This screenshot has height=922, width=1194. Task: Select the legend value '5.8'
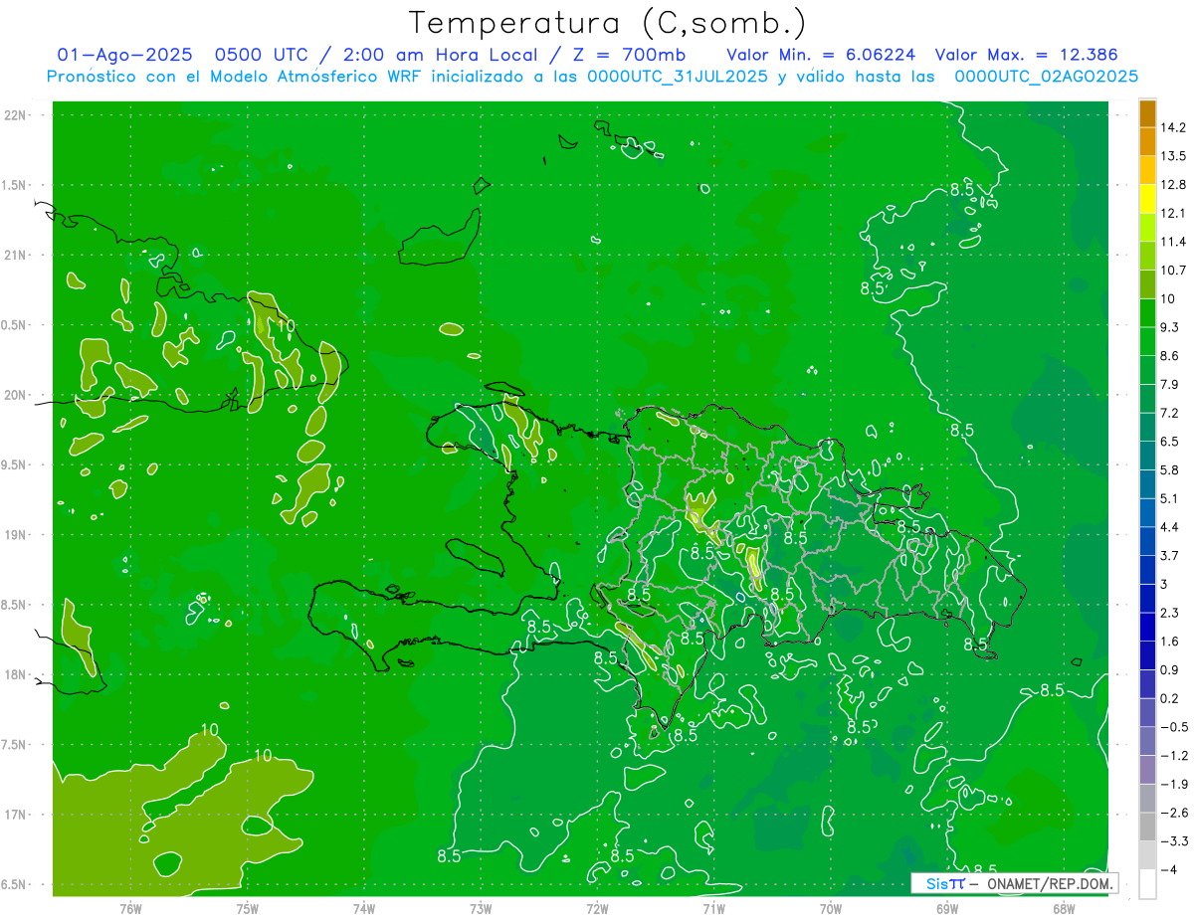click(x=1170, y=470)
